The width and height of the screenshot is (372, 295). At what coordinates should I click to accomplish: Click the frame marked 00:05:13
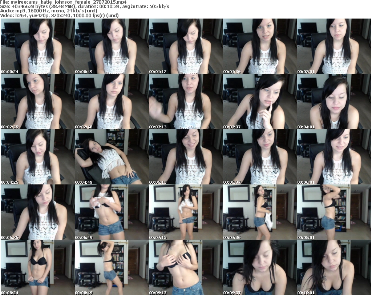(186, 157)
